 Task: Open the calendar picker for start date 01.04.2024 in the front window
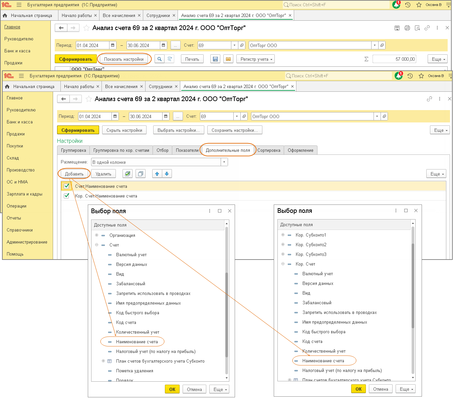click(x=115, y=116)
